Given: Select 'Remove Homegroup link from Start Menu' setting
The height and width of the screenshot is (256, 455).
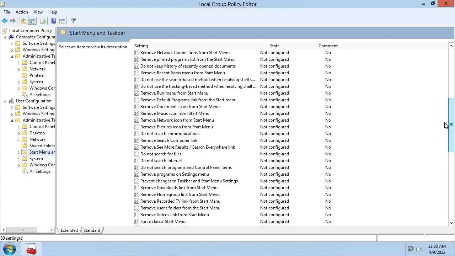Looking at the screenshot, I should 180,194.
